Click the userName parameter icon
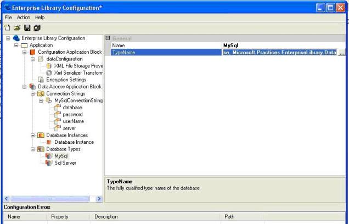 point(57,121)
